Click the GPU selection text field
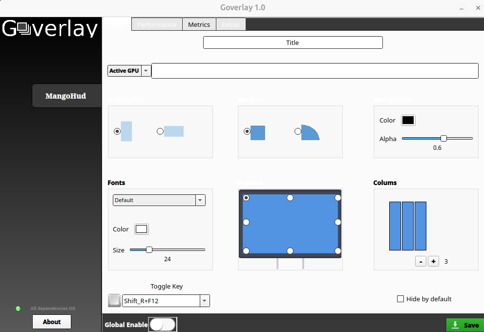The height and width of the screenshot is (332, 484). point(315,71)
